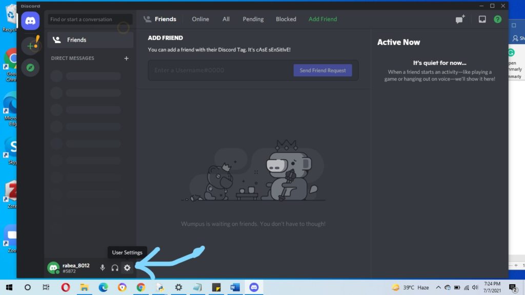This screenshot has width=525, height=295.
Task: Open Discord Home via the logo icon
Action: coord(30,20)
